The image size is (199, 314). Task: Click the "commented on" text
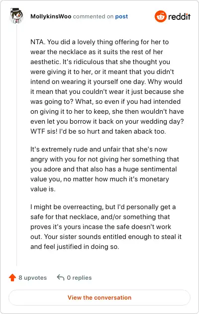(93, 16)
